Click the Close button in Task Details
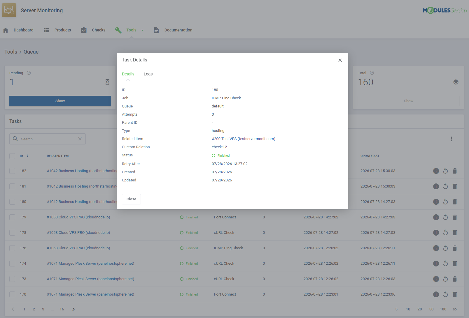 131,199
